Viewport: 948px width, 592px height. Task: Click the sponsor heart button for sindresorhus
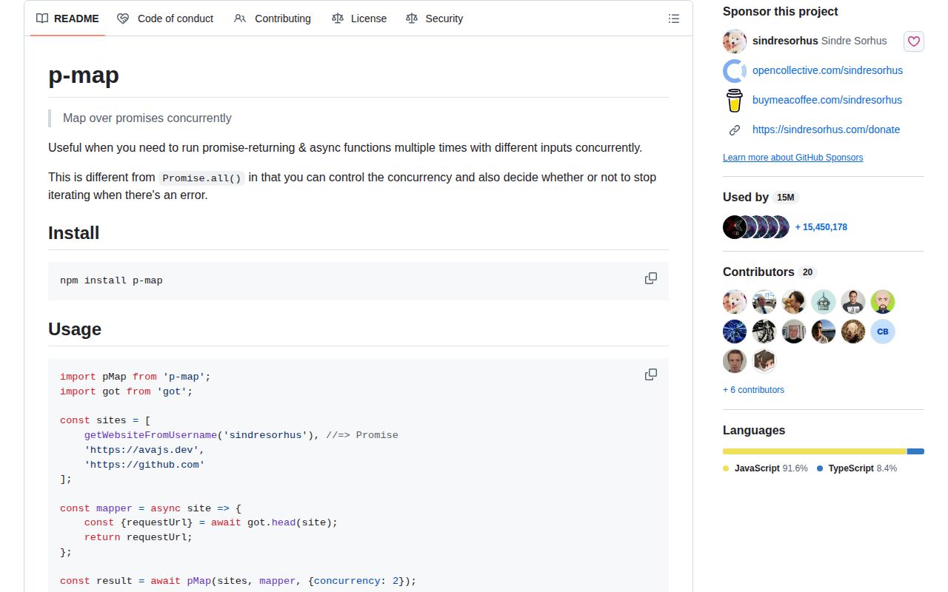point(914,41)
